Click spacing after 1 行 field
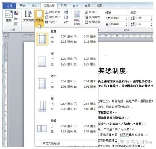This screenshot has width=156, height=149. point(143,24)
